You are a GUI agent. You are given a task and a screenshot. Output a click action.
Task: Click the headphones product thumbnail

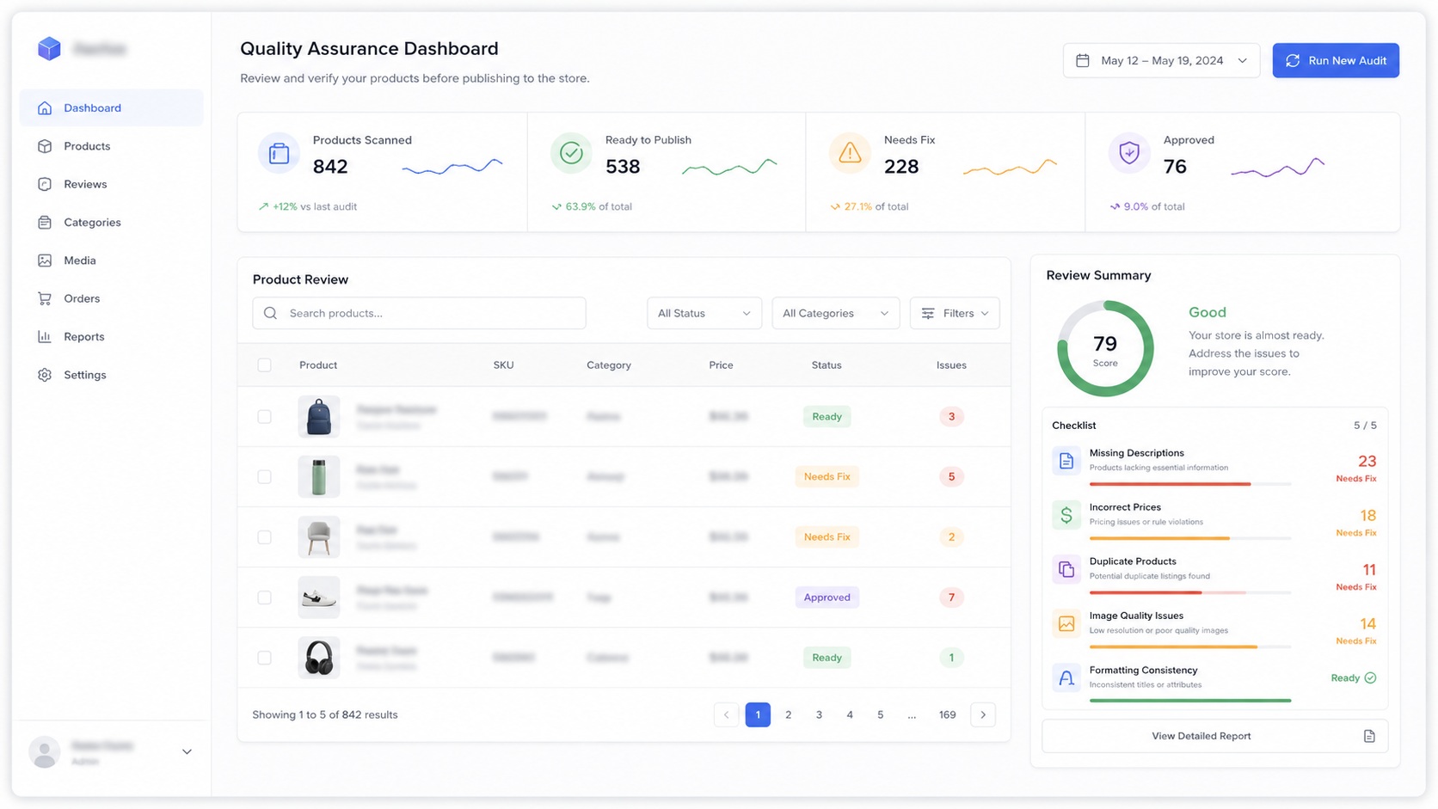coord(319,658)
